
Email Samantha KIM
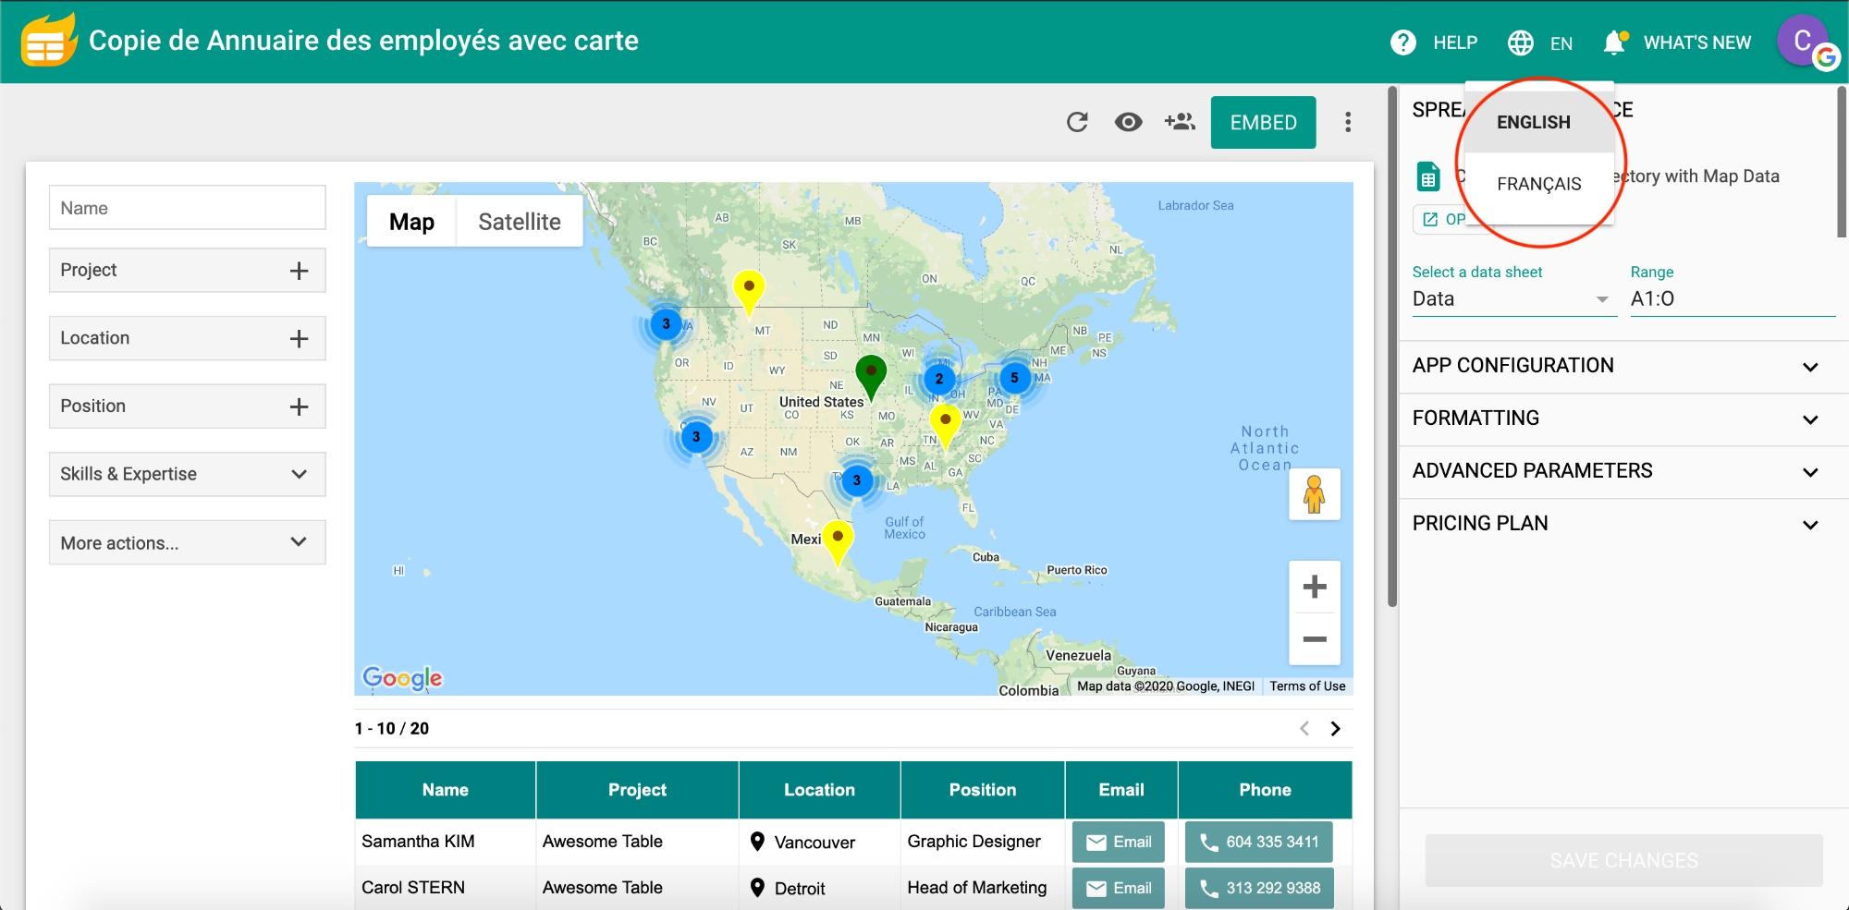[1118, 842]
